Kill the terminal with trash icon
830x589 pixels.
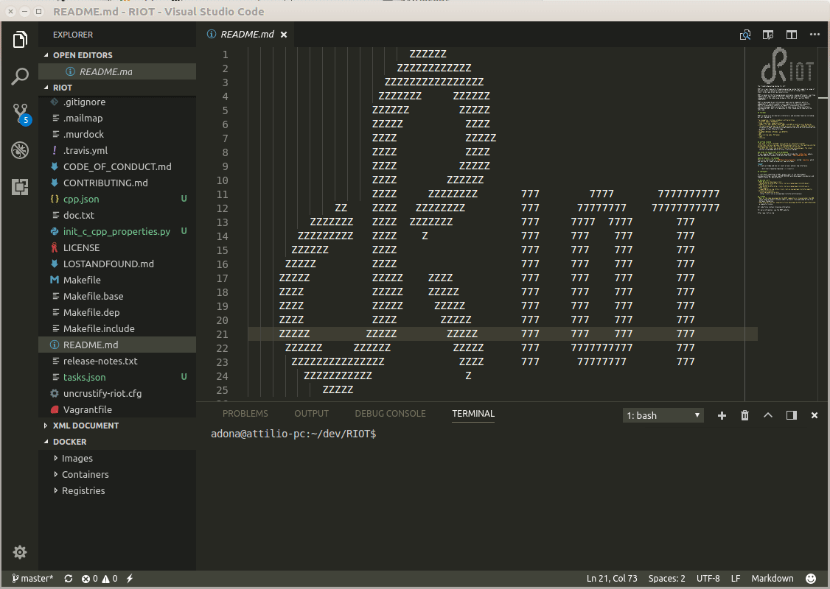point(744,415)
